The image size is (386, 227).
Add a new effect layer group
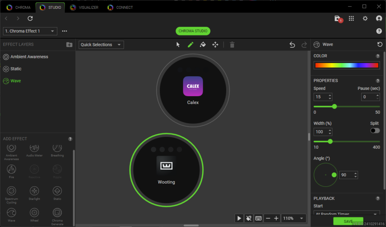point(69,44)
